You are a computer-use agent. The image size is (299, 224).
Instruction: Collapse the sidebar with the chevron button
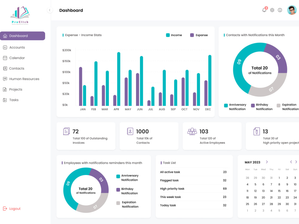tap(50, 10)
